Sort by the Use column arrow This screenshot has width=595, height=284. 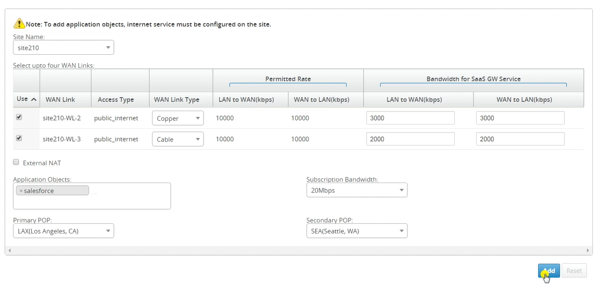[33, 99]
